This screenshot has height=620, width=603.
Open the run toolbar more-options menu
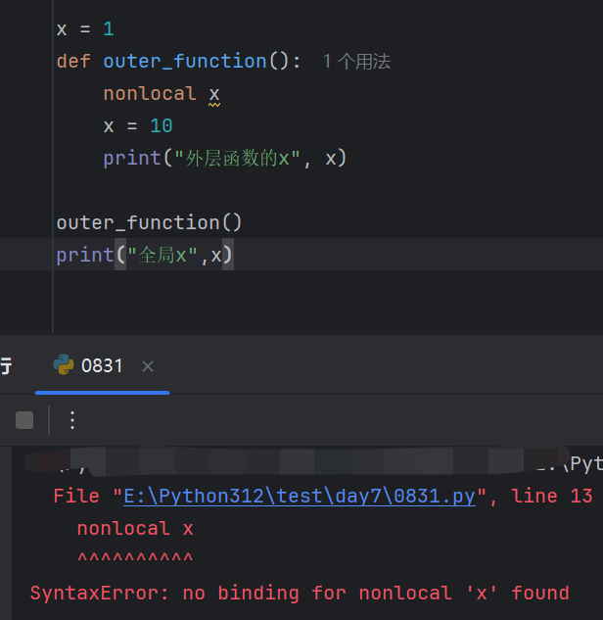click(72, 420)
